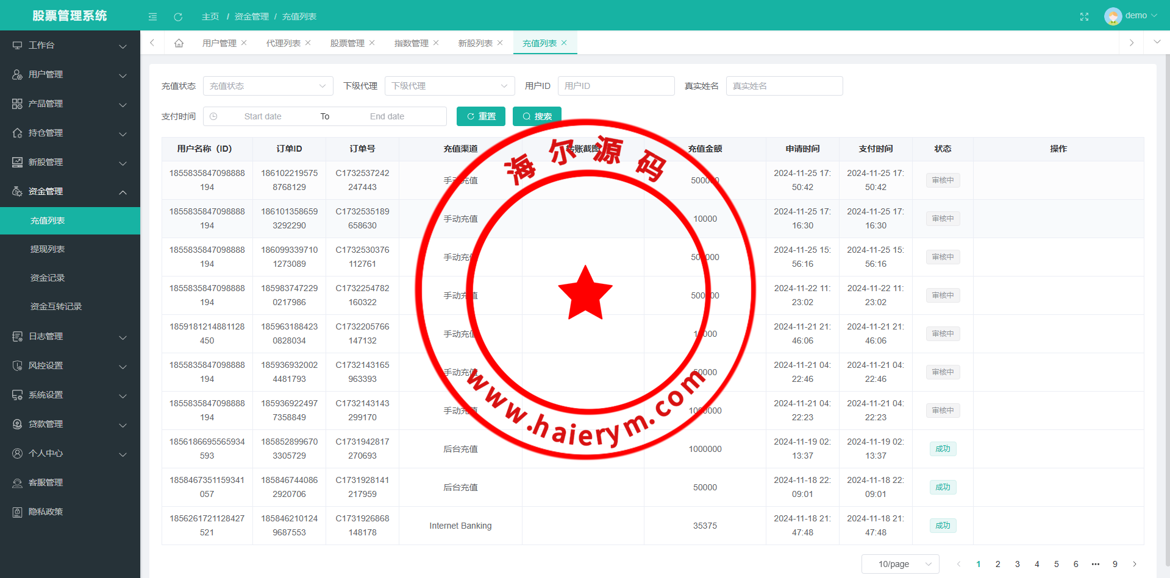Switch to the 股票管理 tab

(347, 43)
